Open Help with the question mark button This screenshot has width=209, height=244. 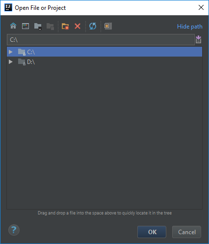tap(14, 230)
